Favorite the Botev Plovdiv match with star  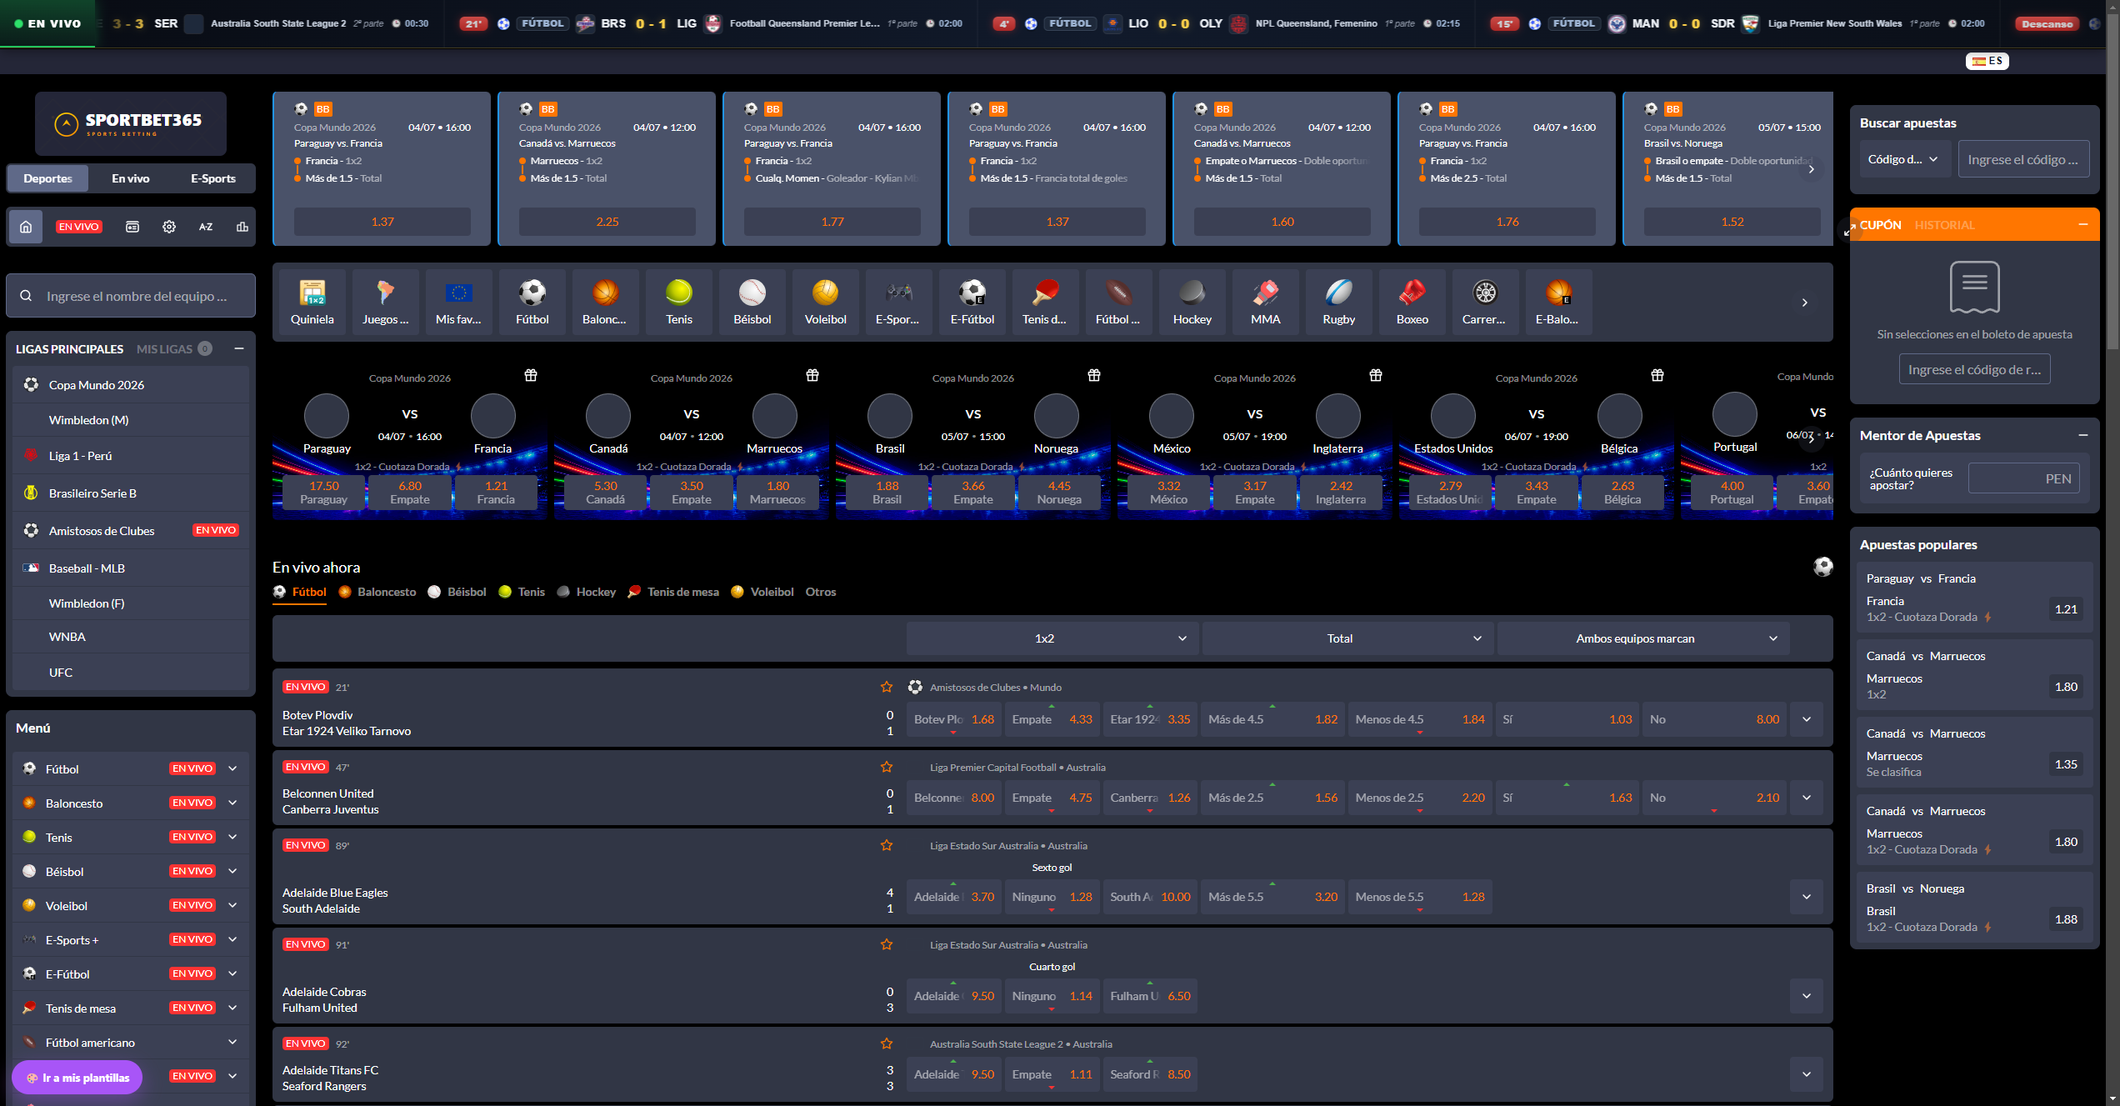[x=887, y=687]
